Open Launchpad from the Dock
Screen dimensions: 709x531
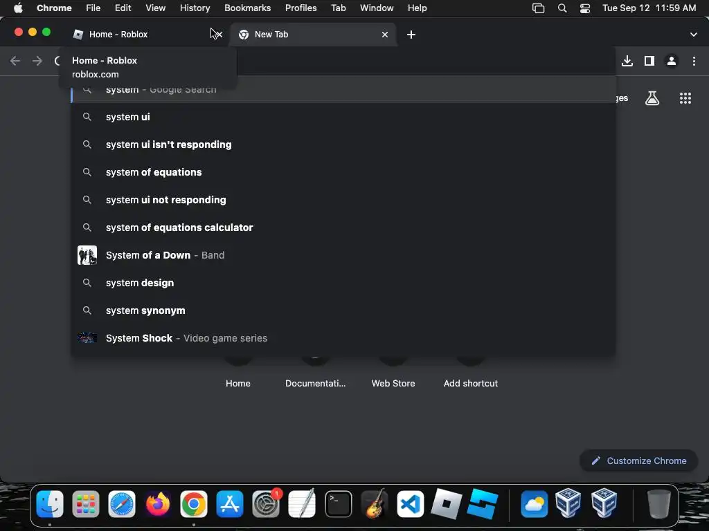pos(85,503)
